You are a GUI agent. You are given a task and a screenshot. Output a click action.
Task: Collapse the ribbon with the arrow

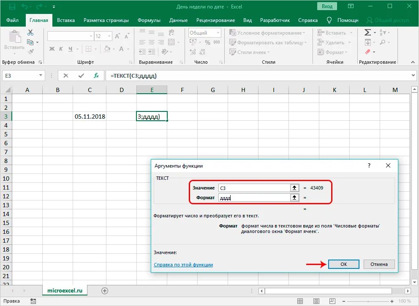(x=413, y=62)
